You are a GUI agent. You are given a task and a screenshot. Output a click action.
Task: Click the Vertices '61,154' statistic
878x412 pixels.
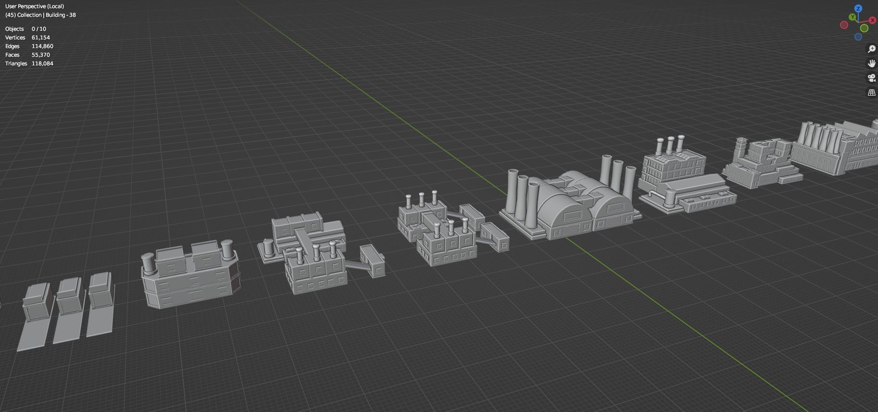click(x=41, y=37)
